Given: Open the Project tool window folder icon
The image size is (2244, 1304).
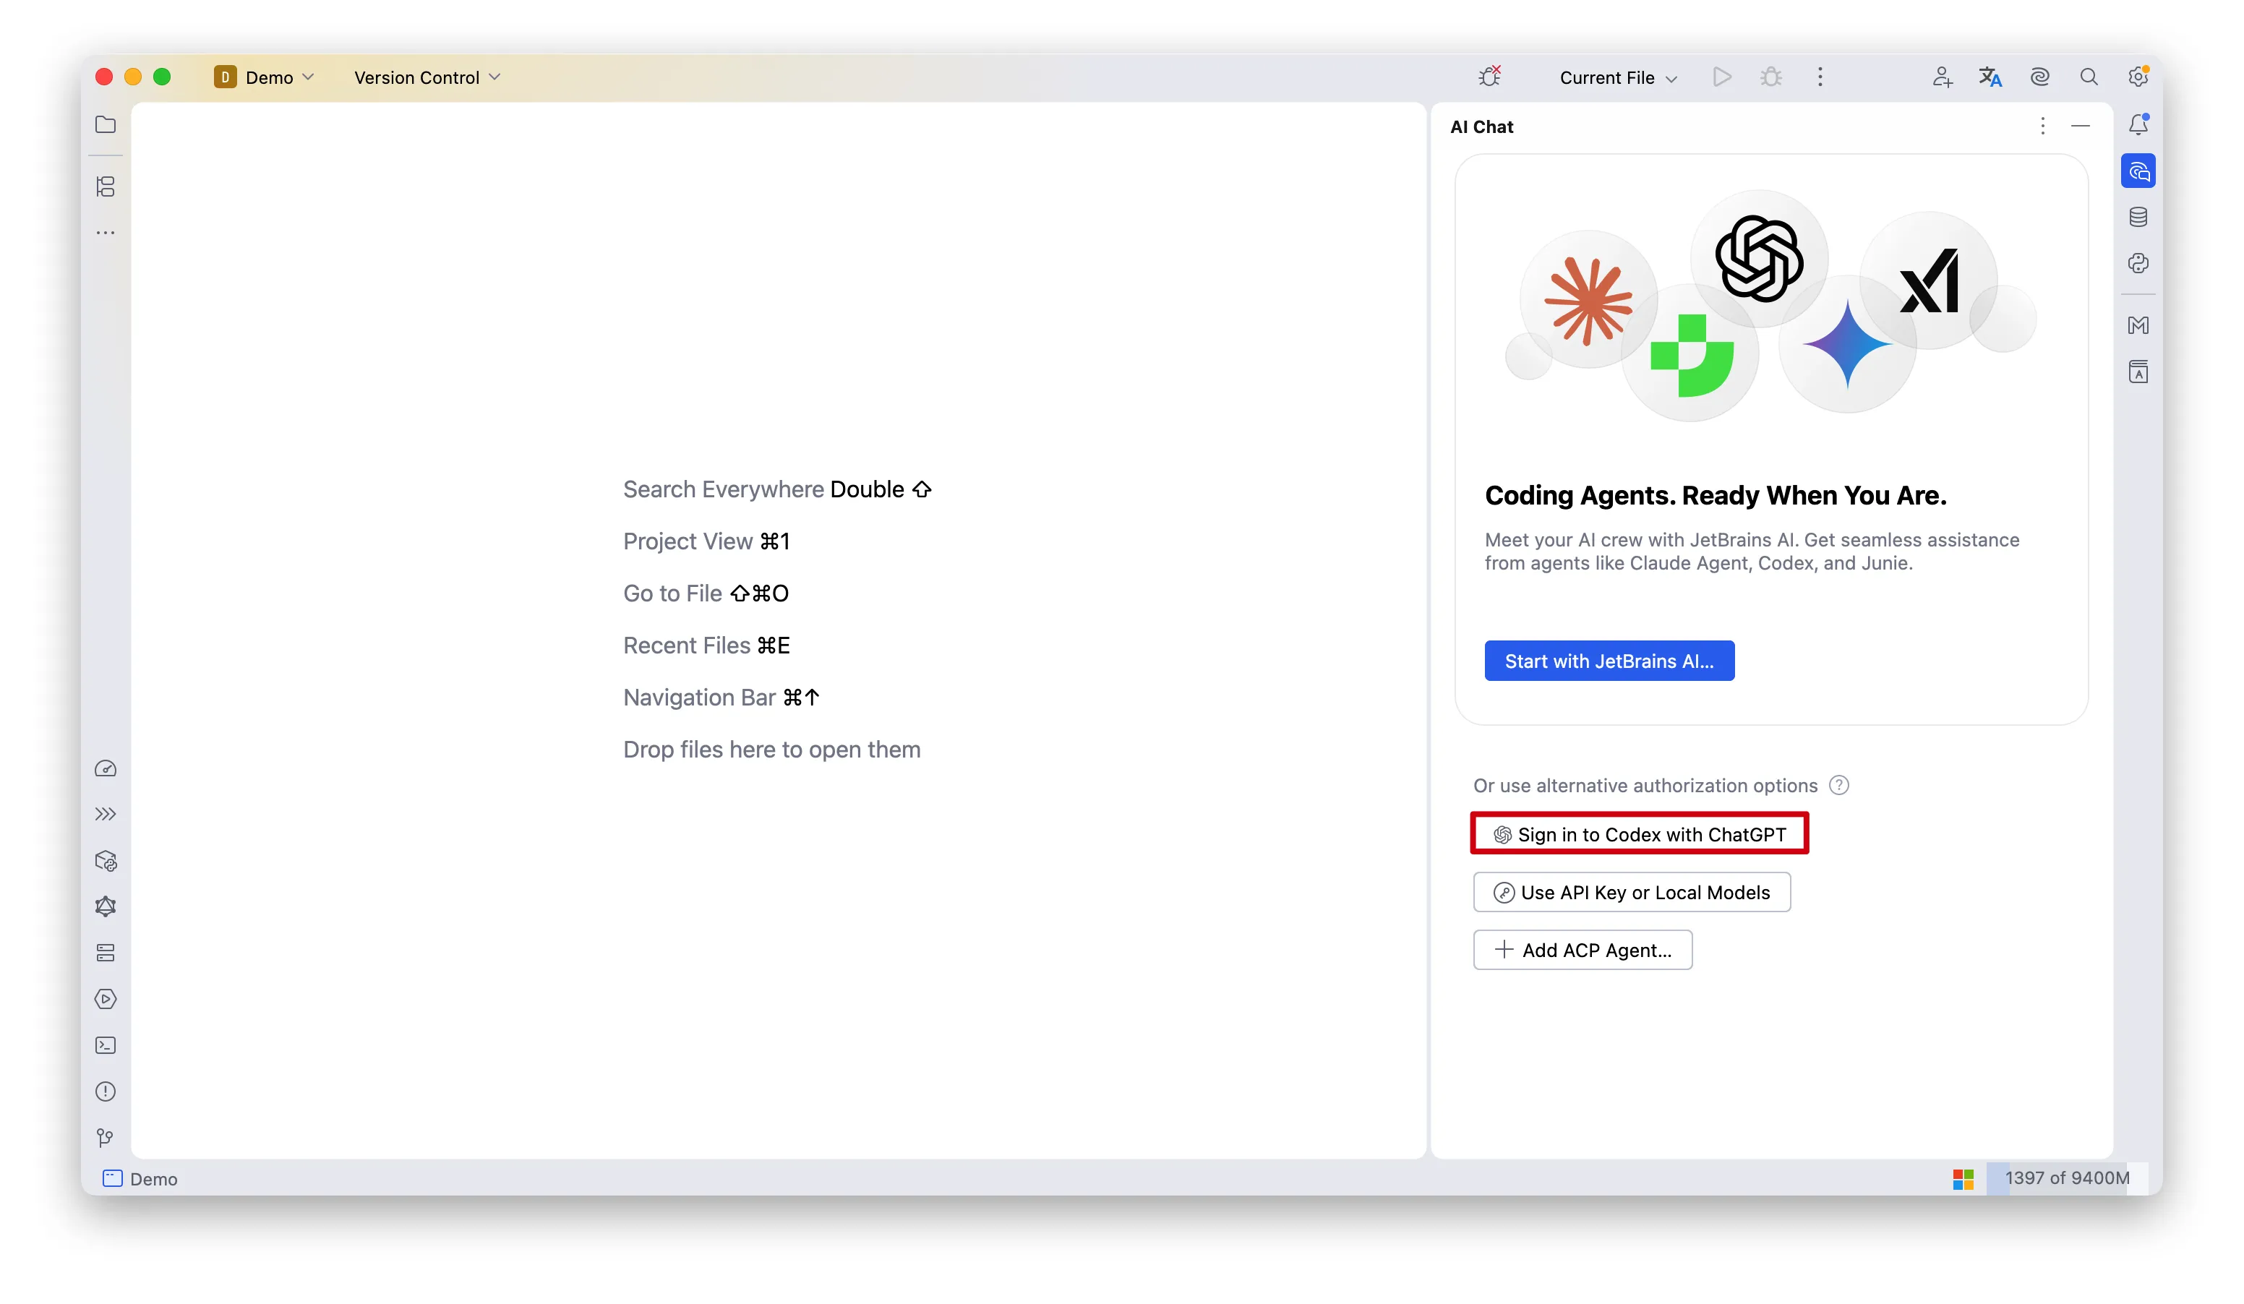Looking at the screenshot, I should [x=105, y=124].
